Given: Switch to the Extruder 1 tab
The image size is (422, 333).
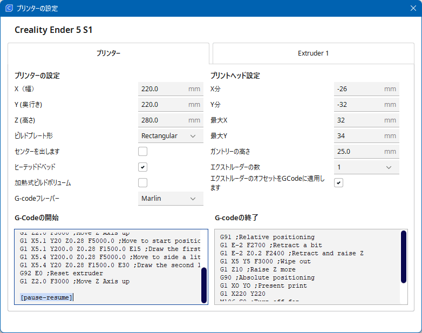Looking at the screenshot, I should (x=314, y=53).
